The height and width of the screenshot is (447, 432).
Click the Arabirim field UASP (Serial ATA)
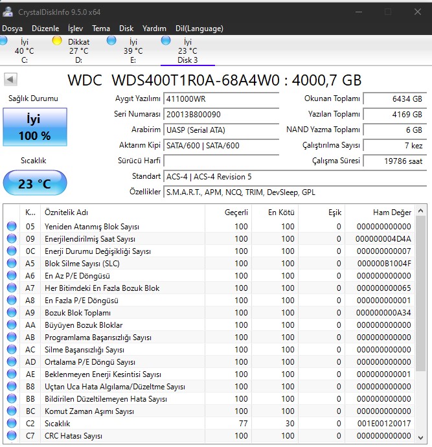(x=221, y=130)
